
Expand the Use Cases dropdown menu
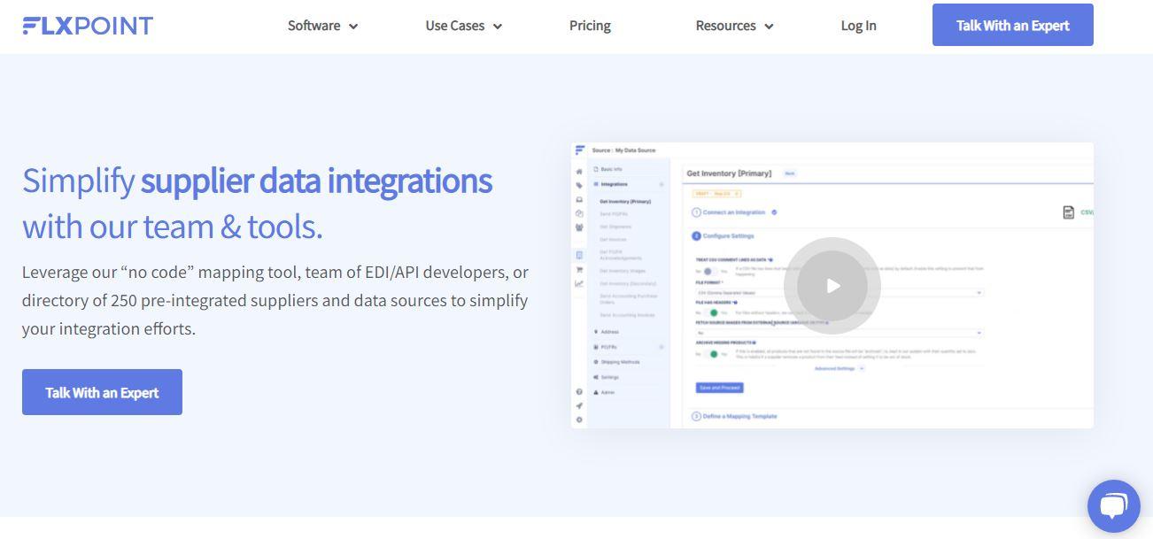coord(464,26)
